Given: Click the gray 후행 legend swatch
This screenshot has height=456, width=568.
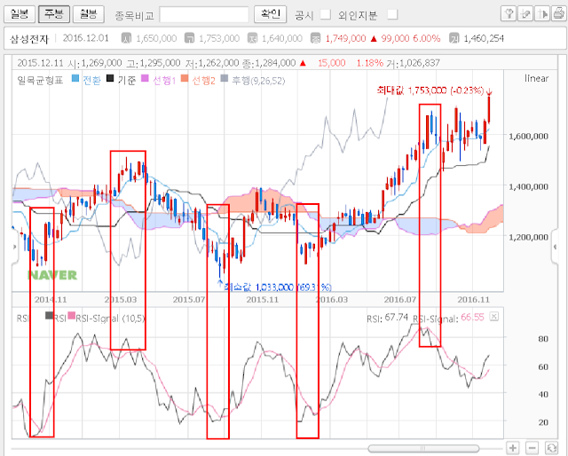Looking at the screenshot, I should [x=225, y=78].
